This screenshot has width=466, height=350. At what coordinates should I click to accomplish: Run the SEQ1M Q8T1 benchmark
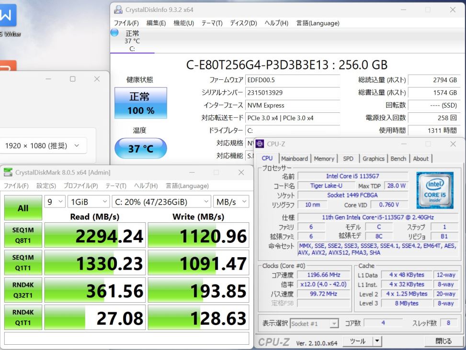click(23, 235)
